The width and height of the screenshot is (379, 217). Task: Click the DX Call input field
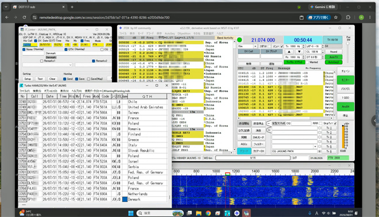pyautogui.click(x=249, y=56)
